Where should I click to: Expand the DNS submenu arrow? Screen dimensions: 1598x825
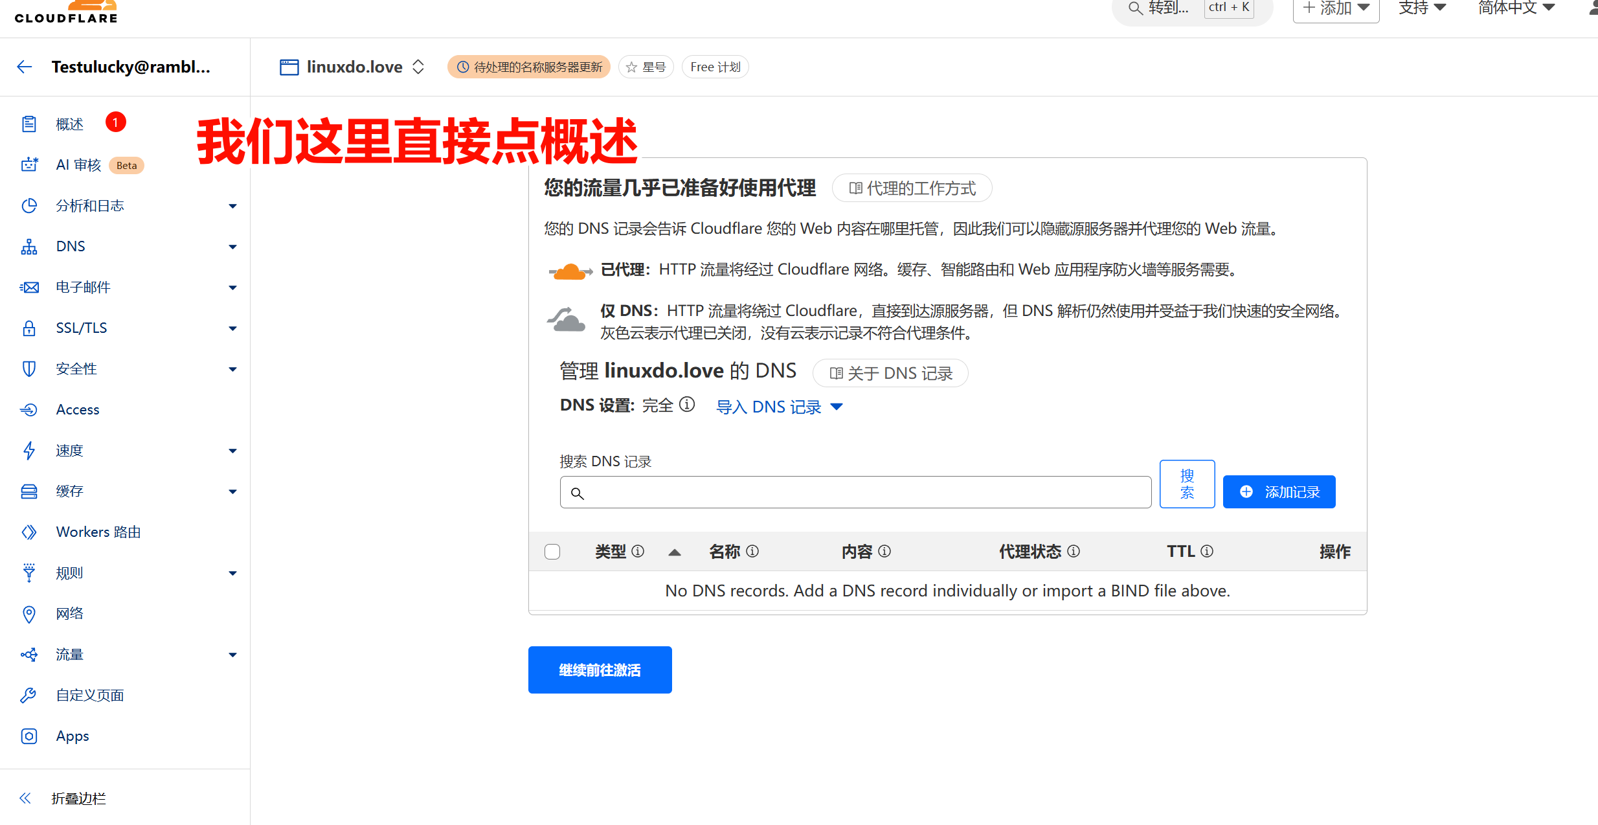pyautogui.click(x=232, y=247)
